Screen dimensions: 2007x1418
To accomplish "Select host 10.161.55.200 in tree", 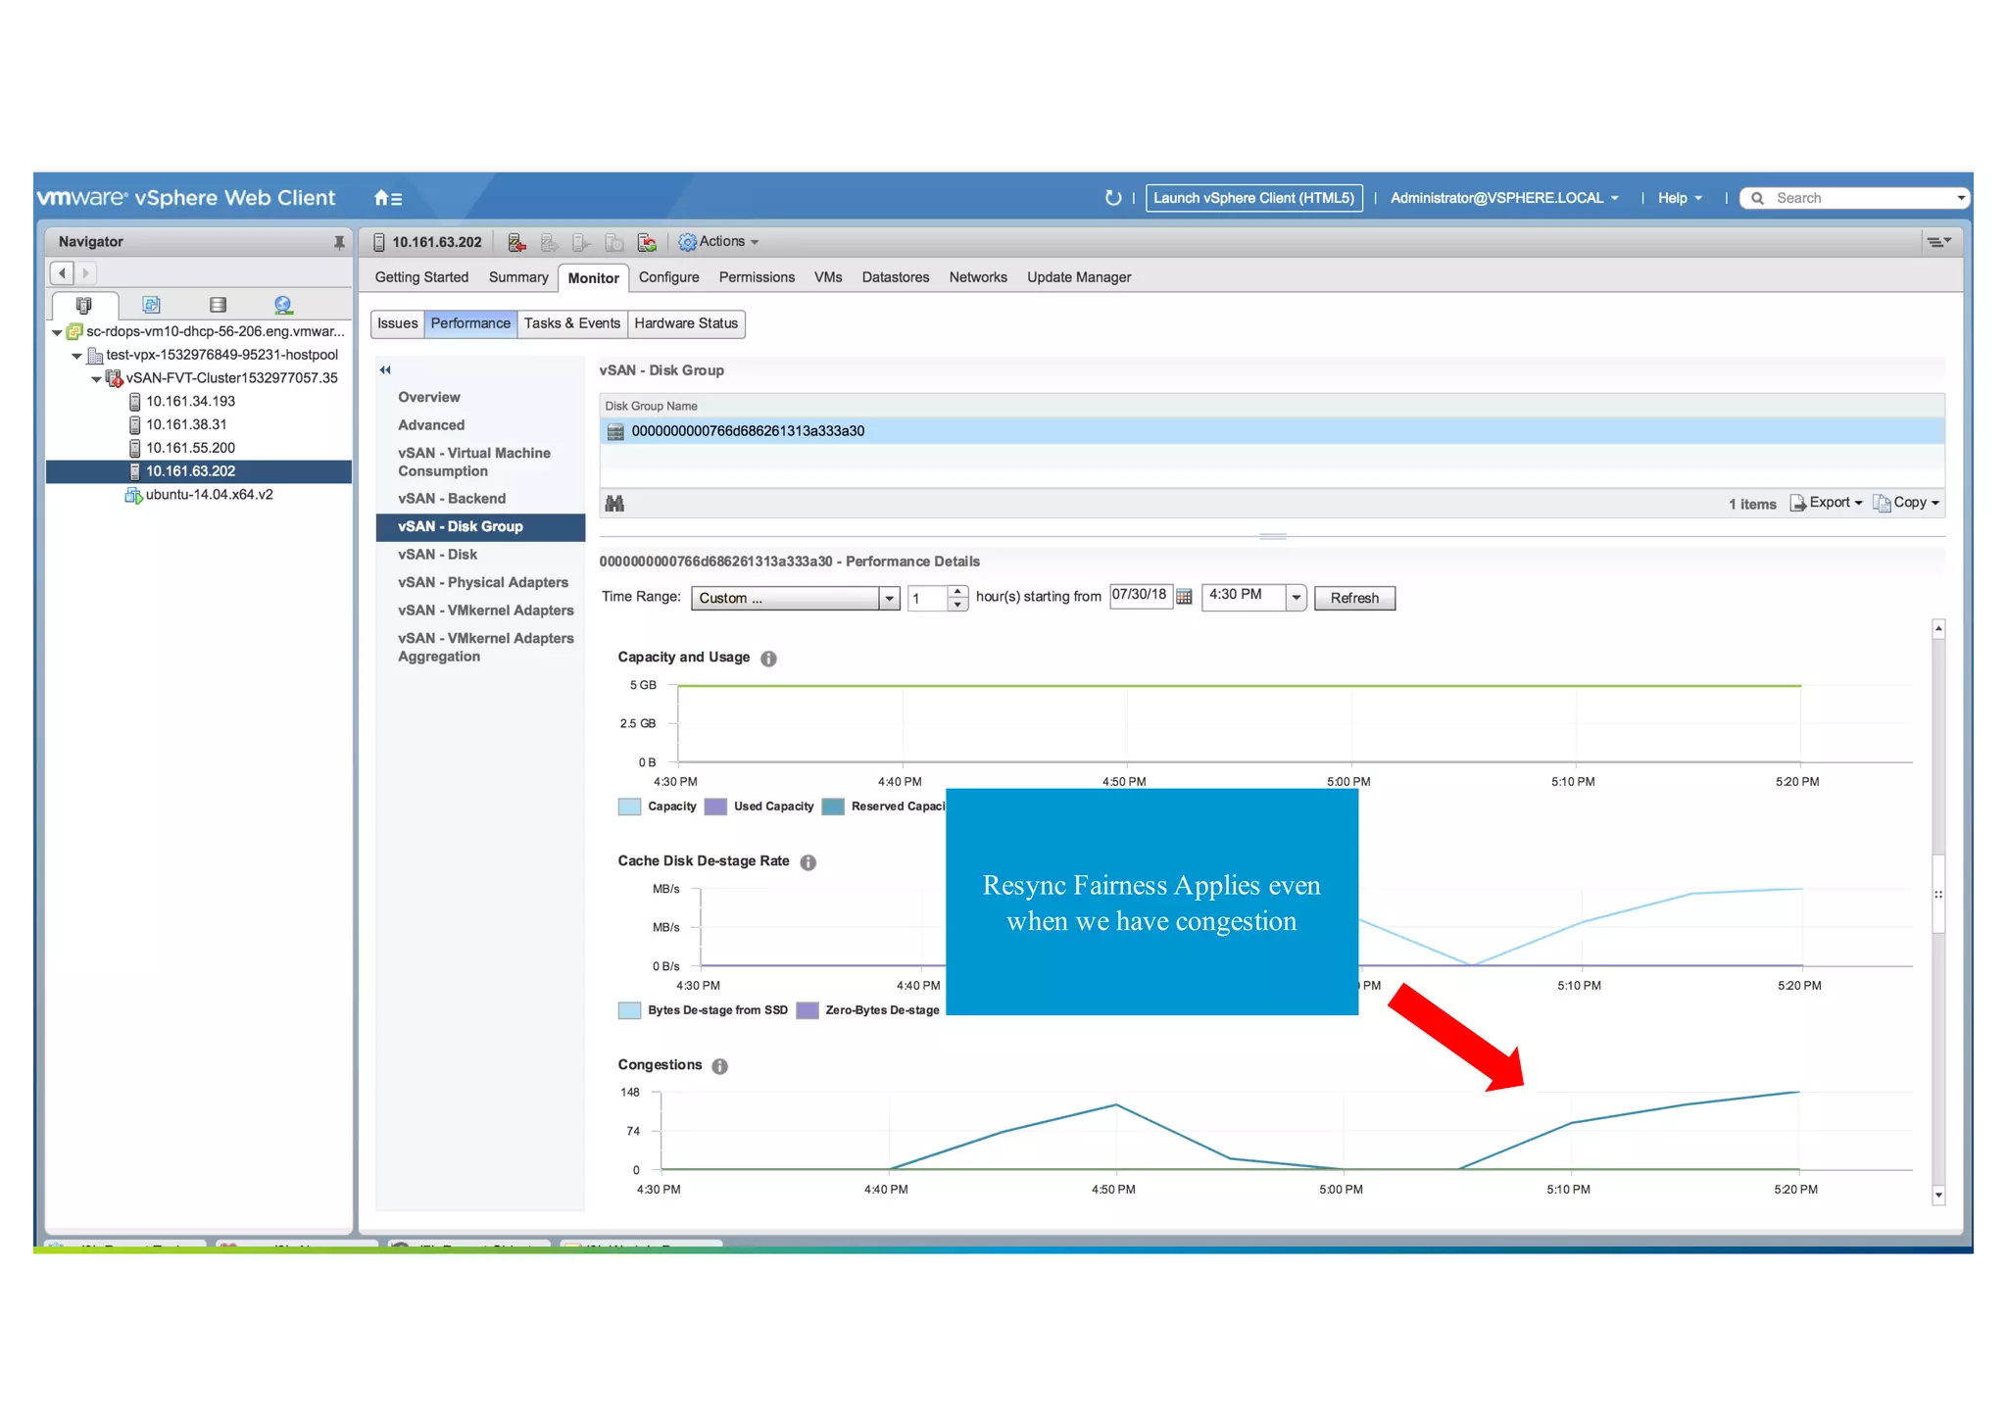I will point(190,448).
